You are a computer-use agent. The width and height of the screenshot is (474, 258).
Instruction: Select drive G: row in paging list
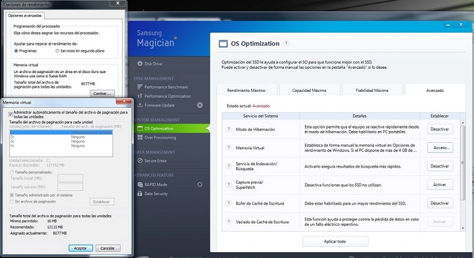pyautogui.click(x=61, y=141)
